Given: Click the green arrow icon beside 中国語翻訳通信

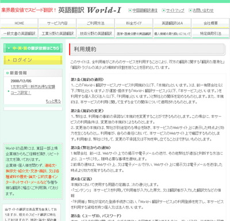Looking at the screenshot, I should [x=130, y=10].
